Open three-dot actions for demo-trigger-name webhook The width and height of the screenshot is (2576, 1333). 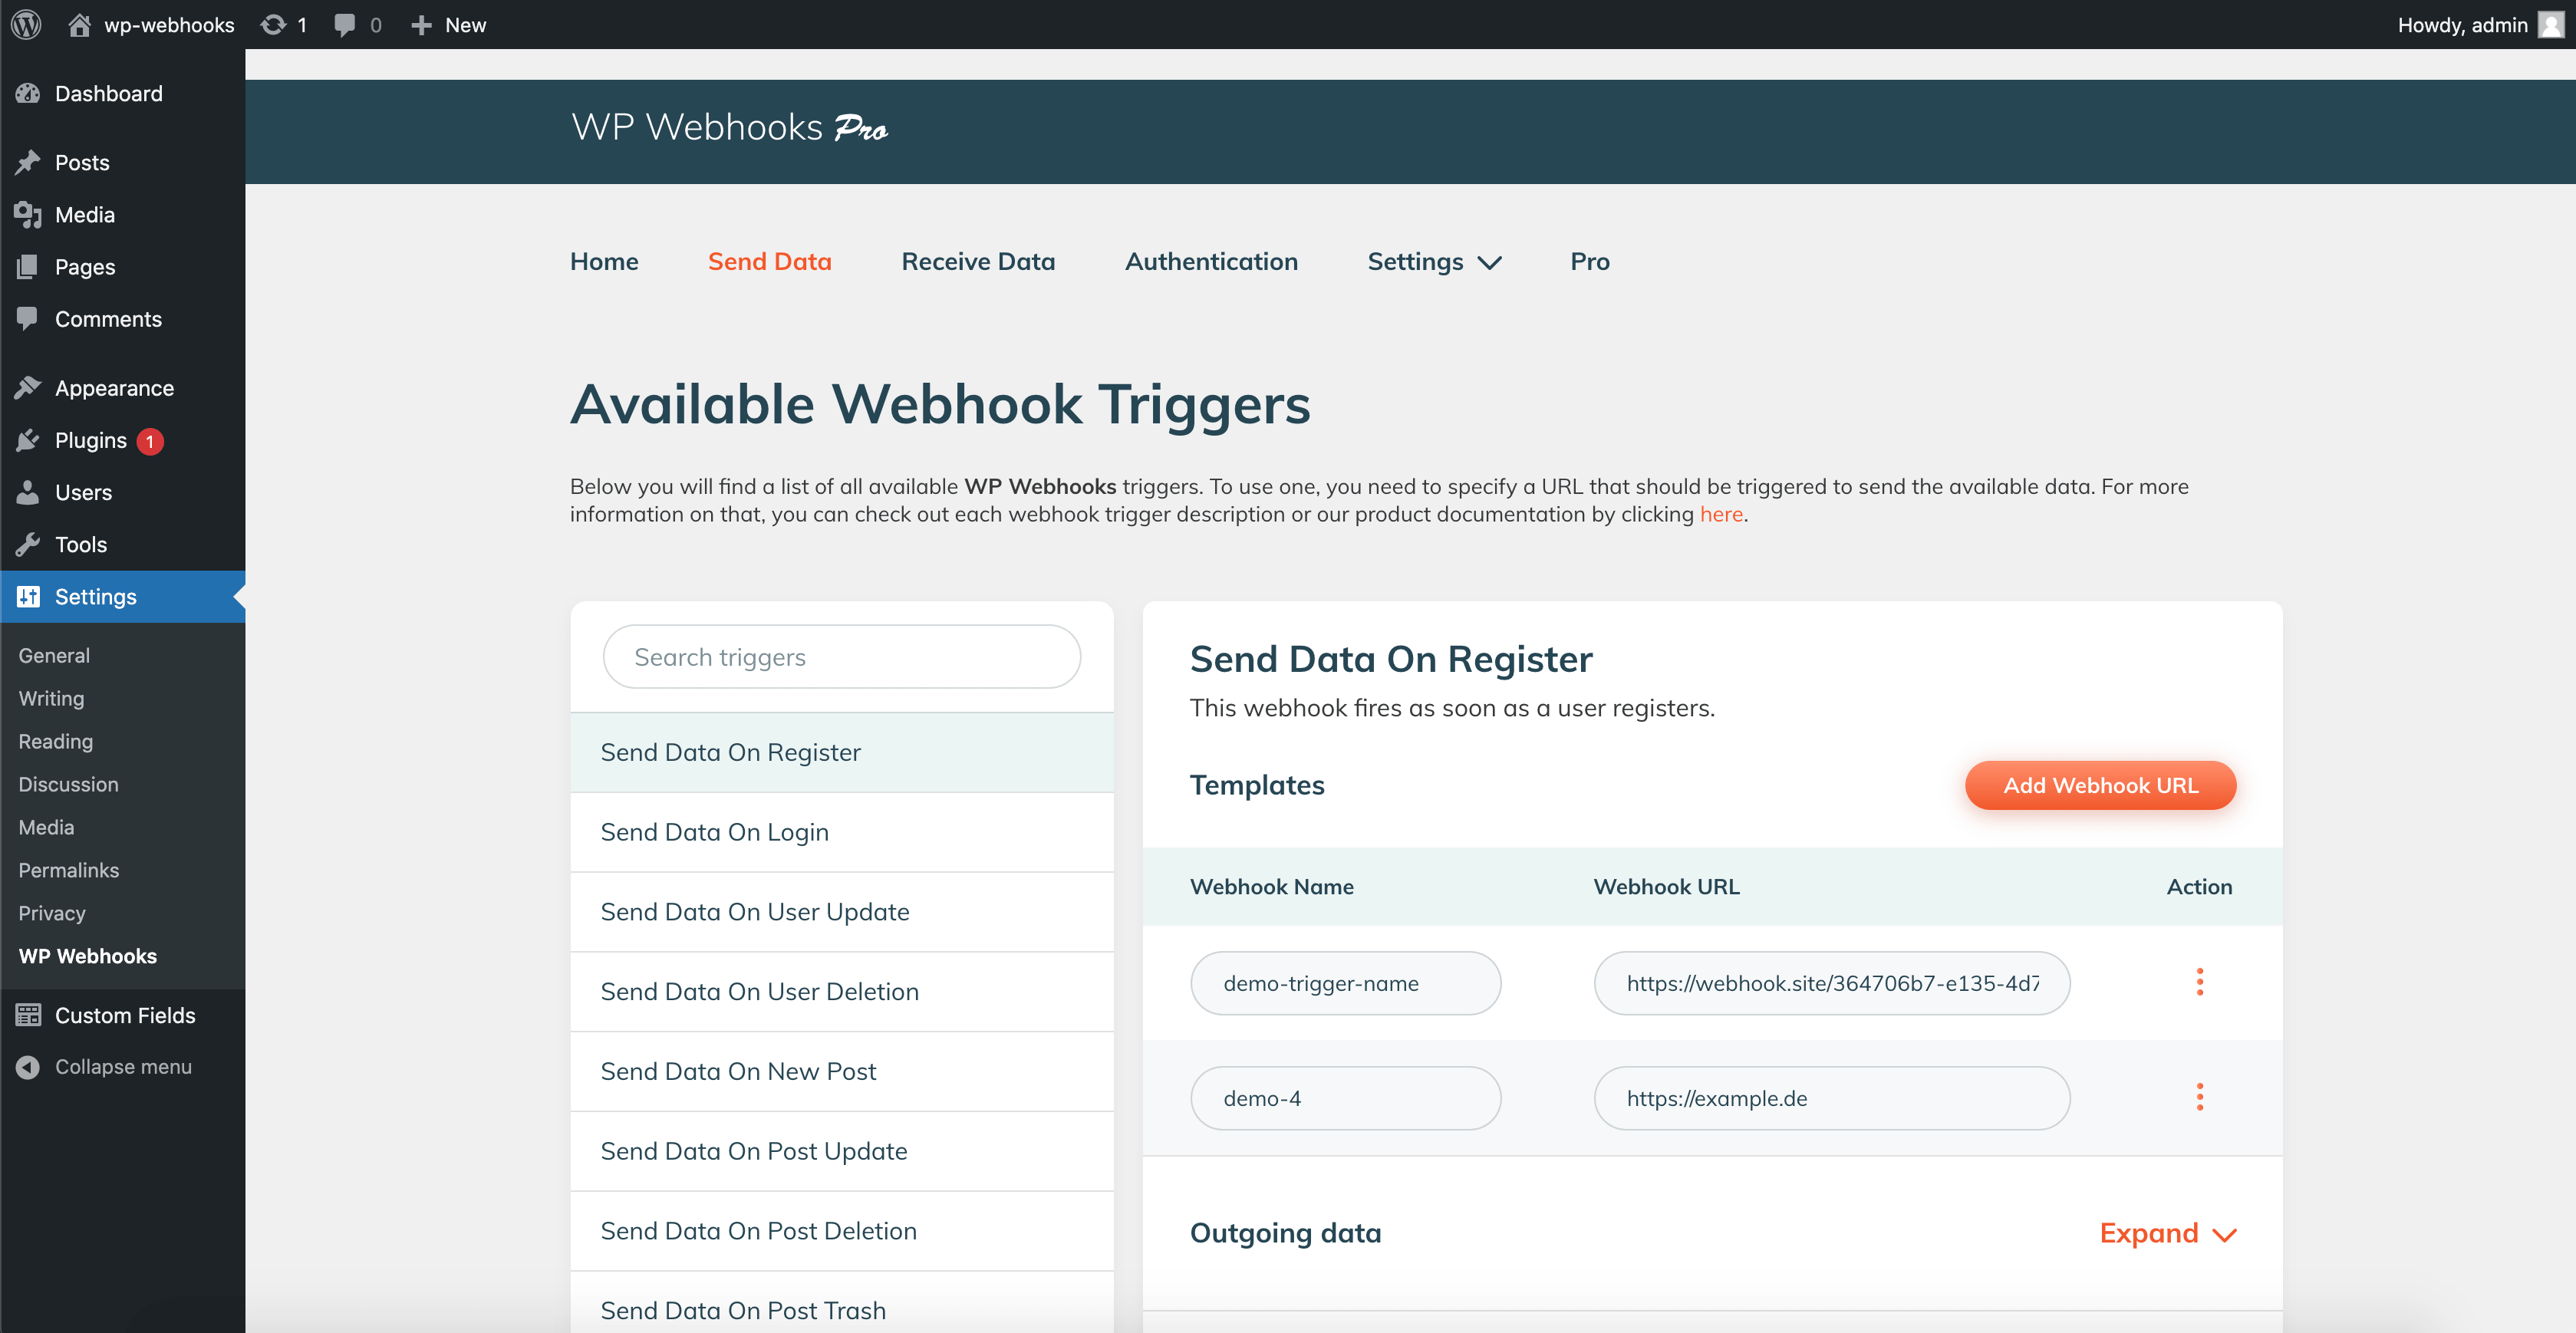[x=2199, y=982]
